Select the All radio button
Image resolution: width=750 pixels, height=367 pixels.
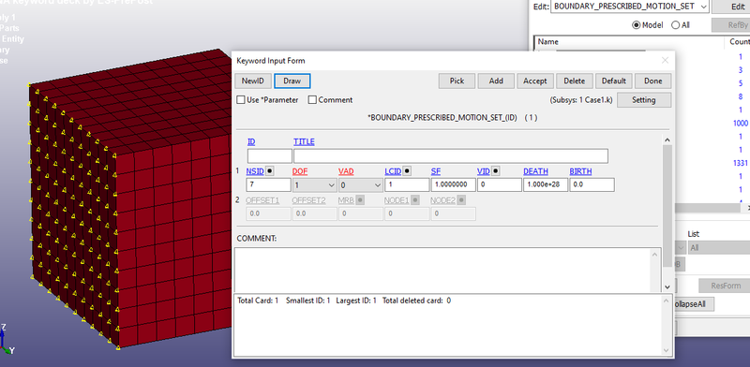coord(675,25)
